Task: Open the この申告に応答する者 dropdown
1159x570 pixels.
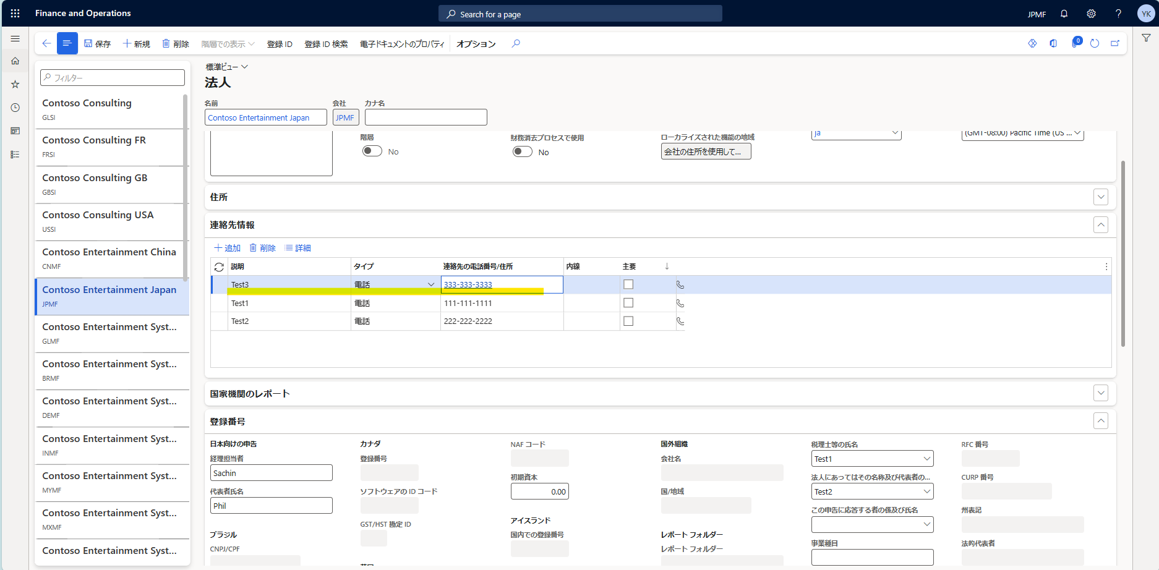Action: click(927, 524)
